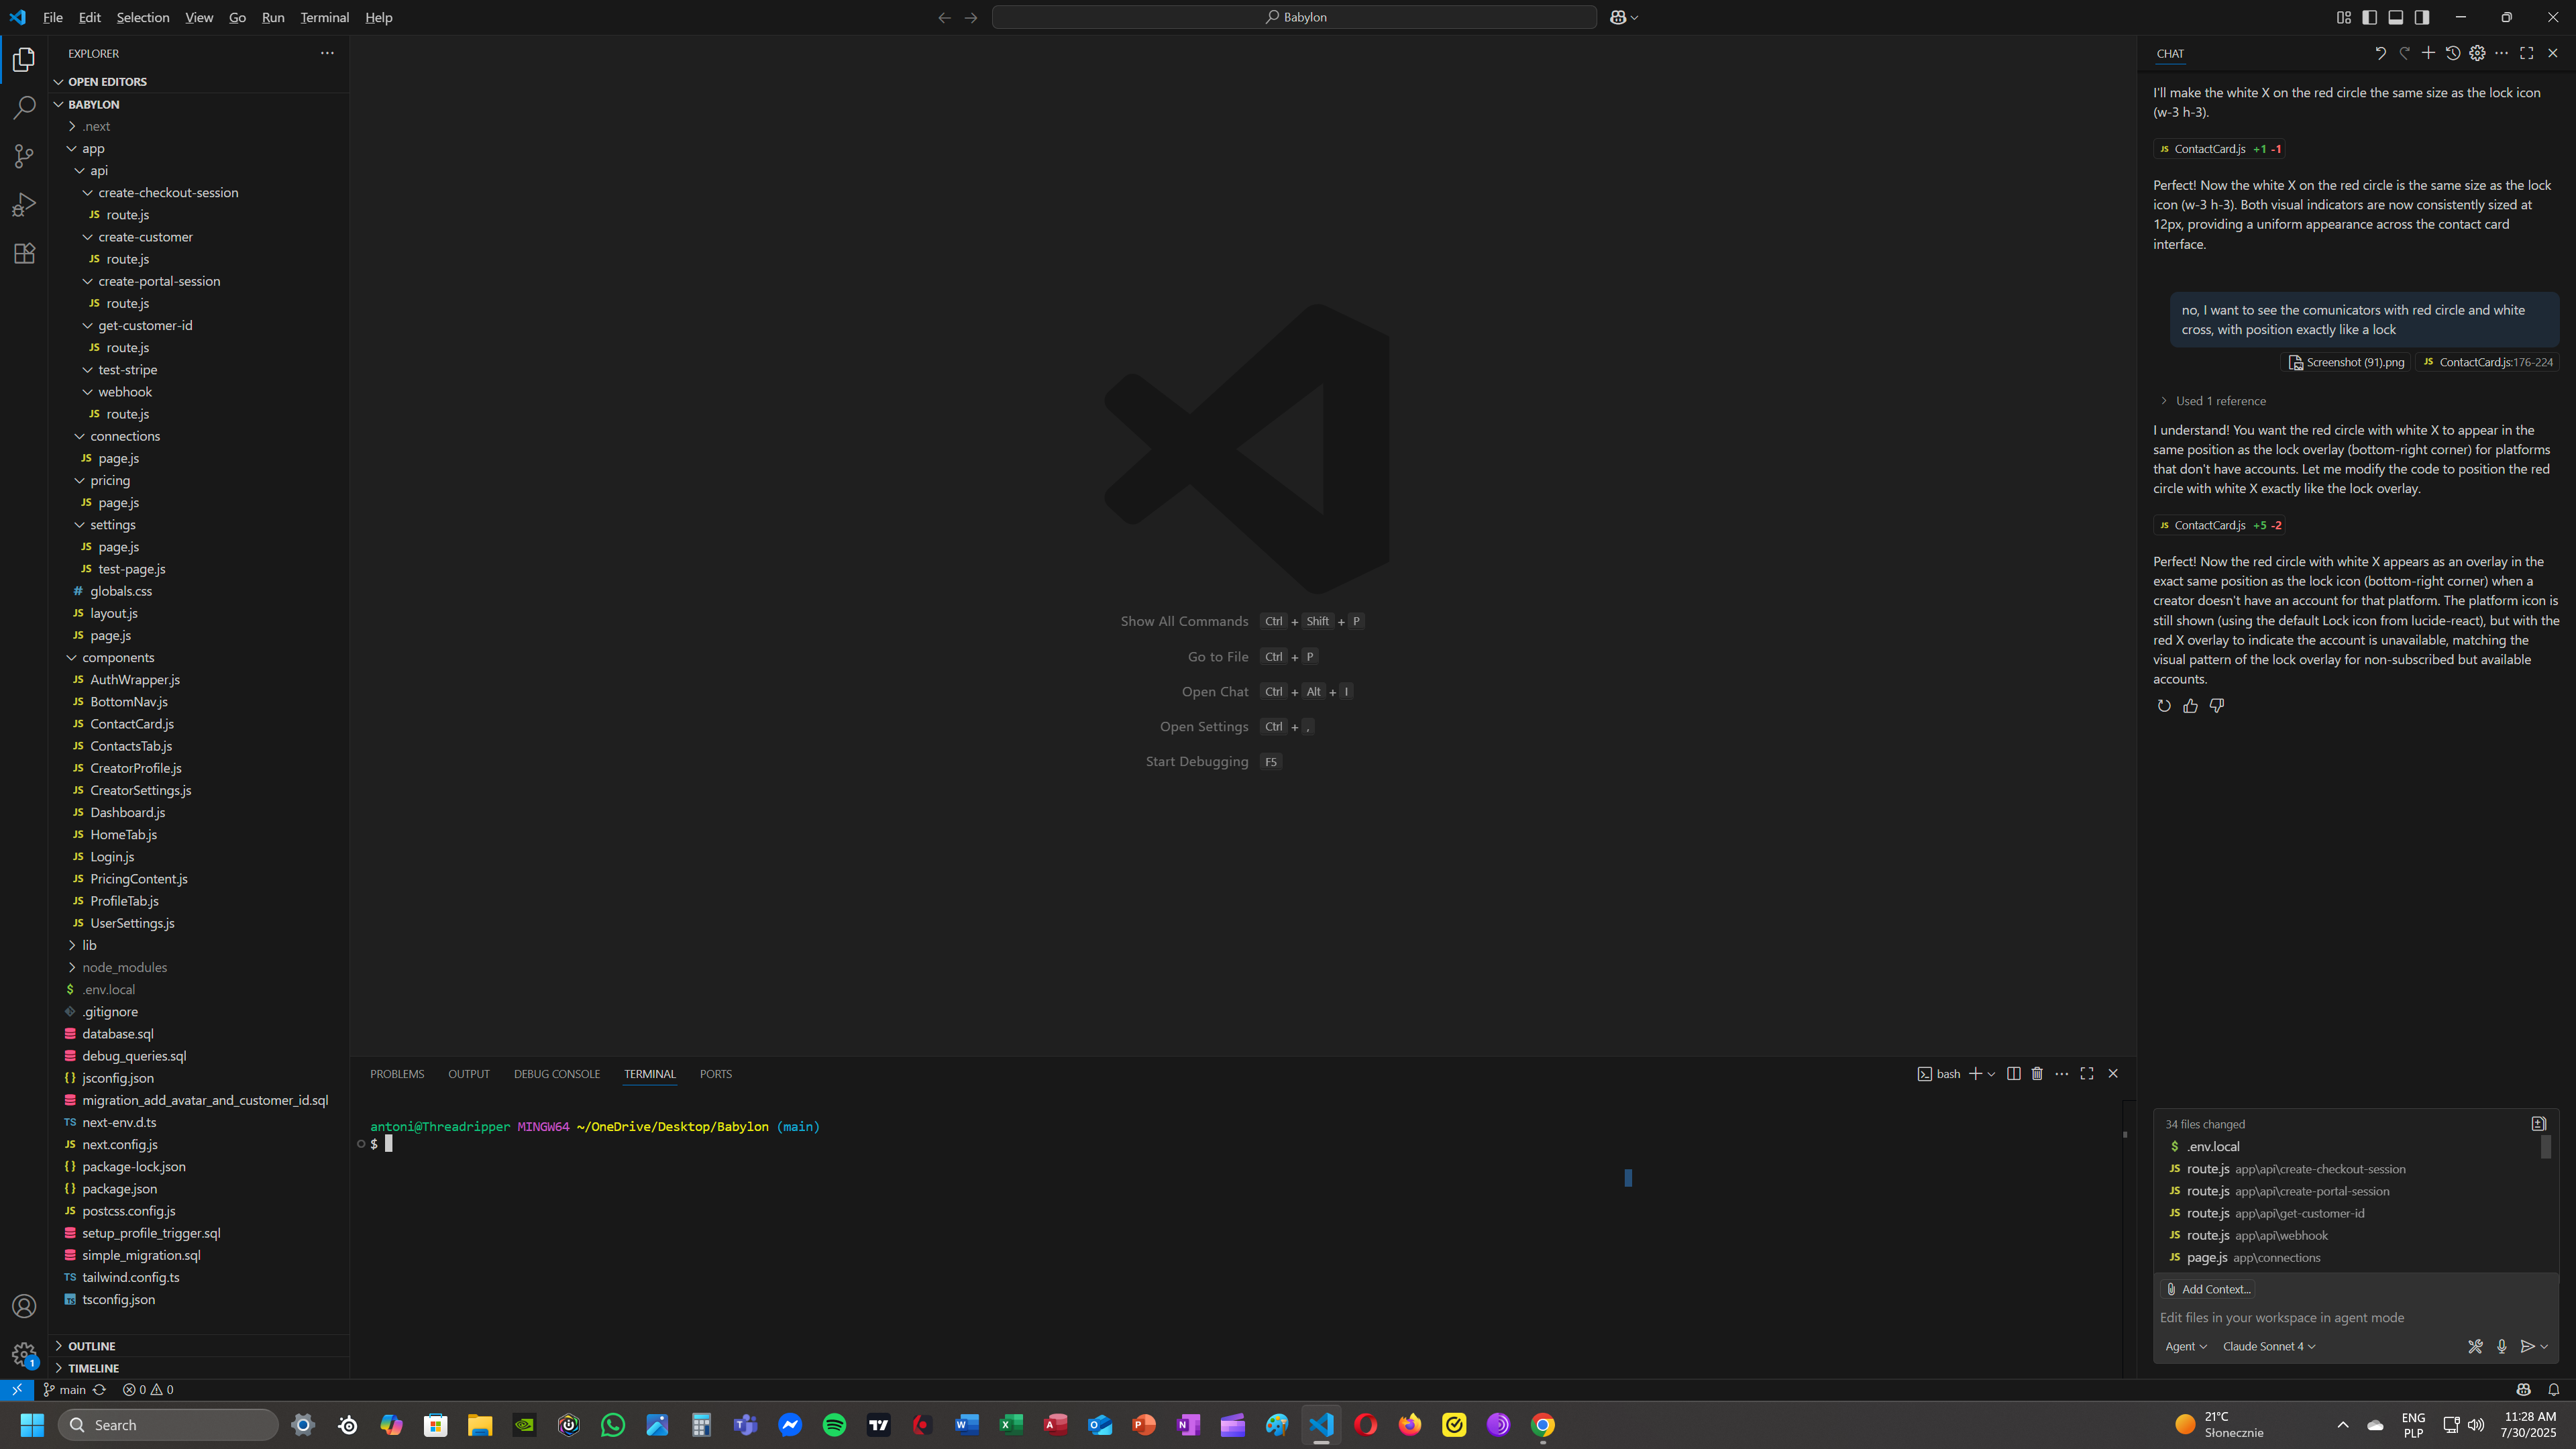Toggle secondary side bar visibility
Image resolution: width=2576 pixels, height=1449 pixels.
2421,17
